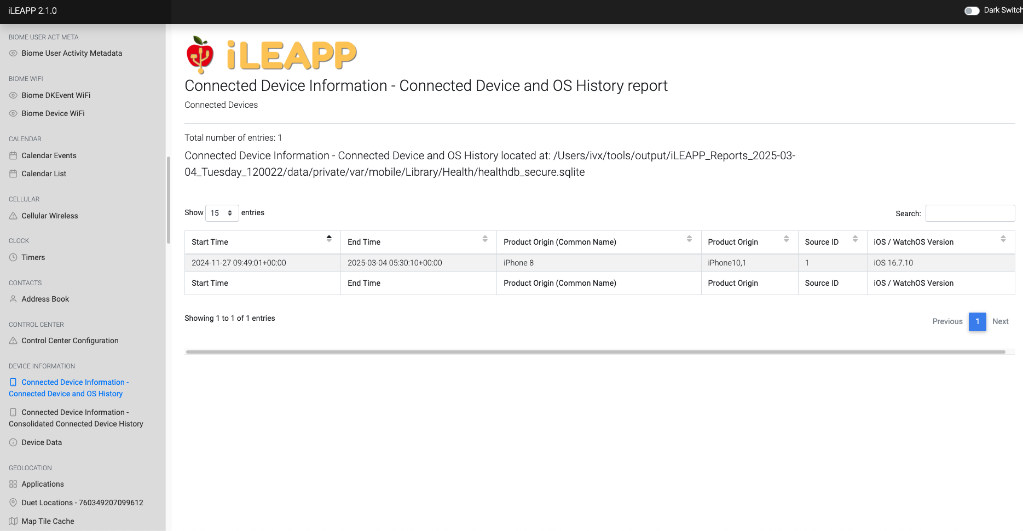Click the calendar icon next to Calendar Events
This screenshot has width=1023, height=531.
pyautogui.click(x=13, y=155)
